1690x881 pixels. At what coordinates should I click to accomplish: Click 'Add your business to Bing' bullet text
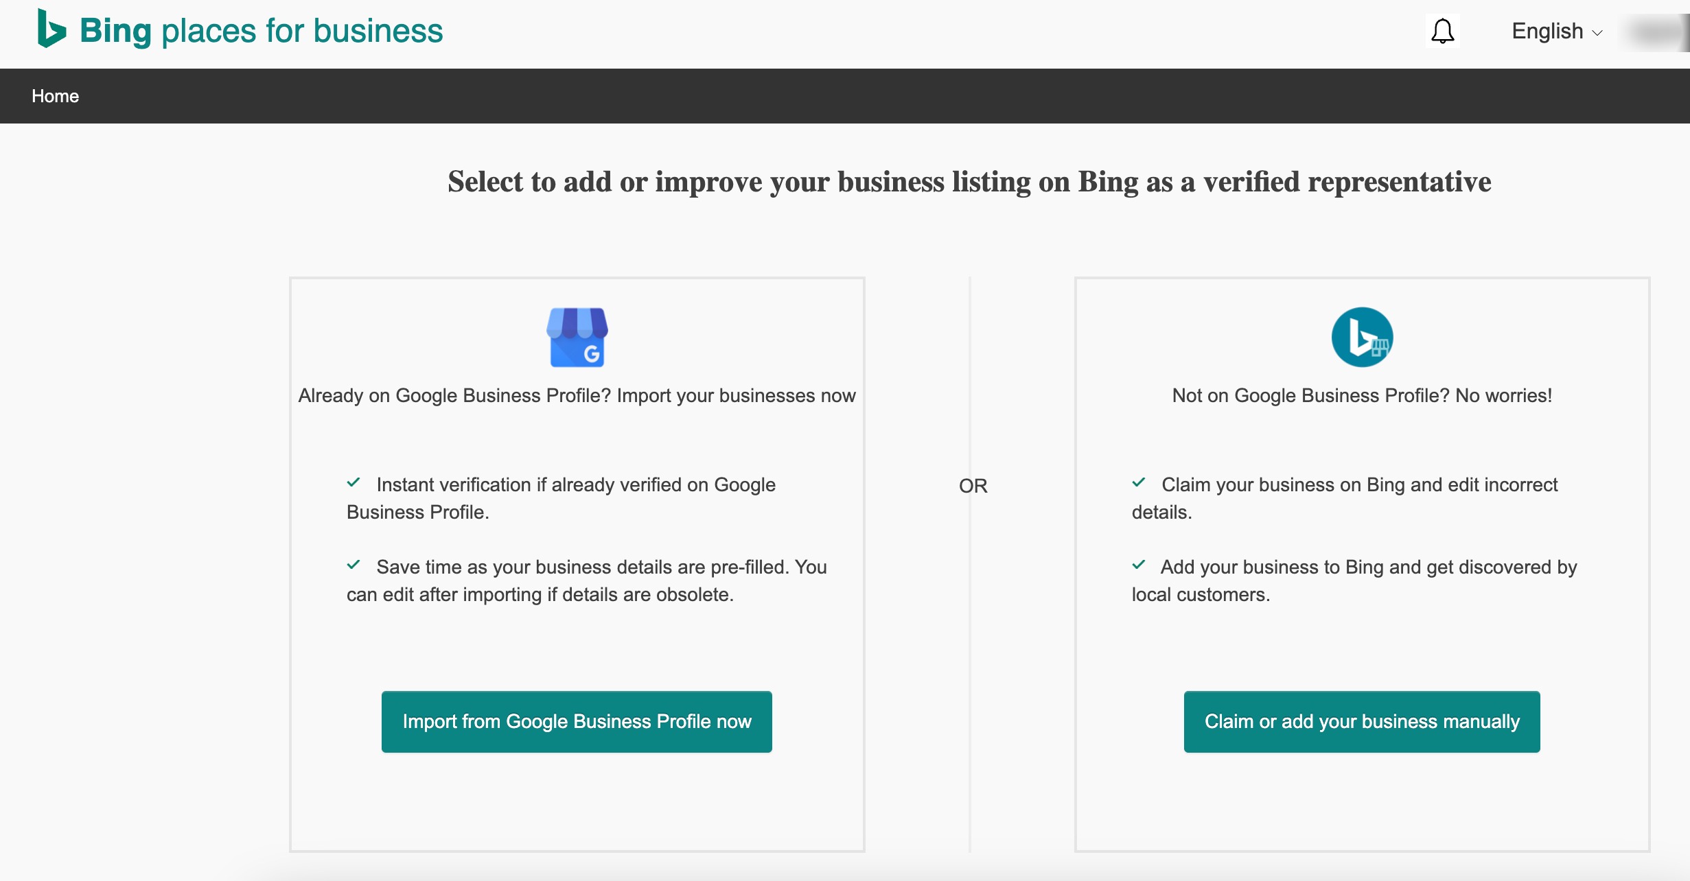pos(1354,581)
